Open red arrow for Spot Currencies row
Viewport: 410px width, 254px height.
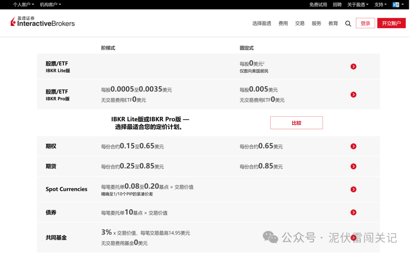click(x=353, y=189)
